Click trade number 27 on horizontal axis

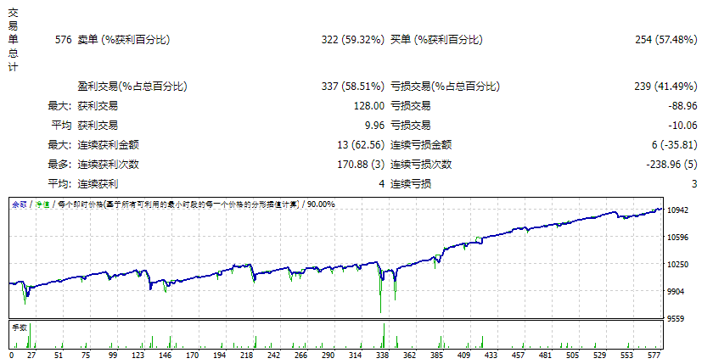click(31, 356)
